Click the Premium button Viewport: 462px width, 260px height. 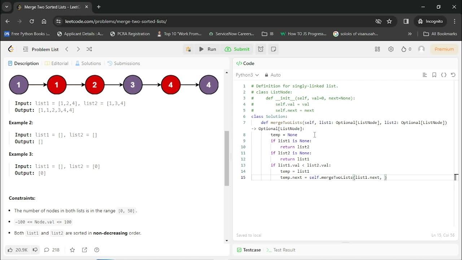pyautogui.click(x=444, y=49)
